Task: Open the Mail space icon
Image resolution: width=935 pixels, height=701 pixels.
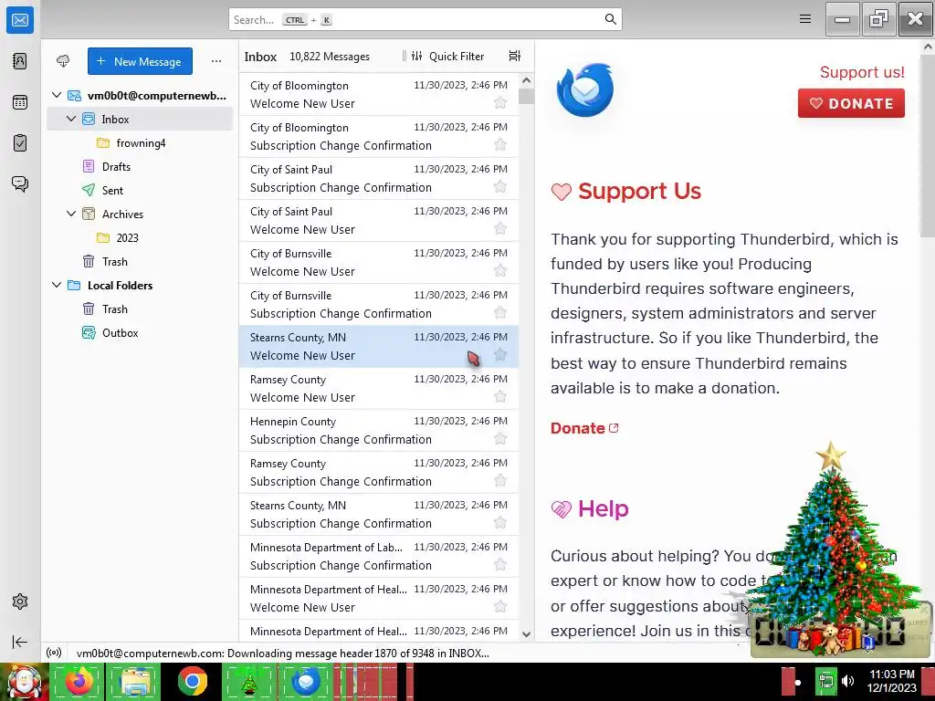Action: [20, 20]
